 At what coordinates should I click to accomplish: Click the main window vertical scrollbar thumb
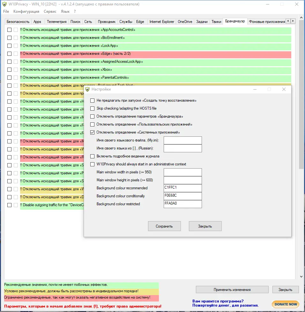(x=301, y=95)
